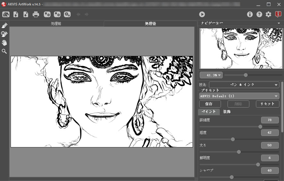Run processing with the play button

click(202, 14)
